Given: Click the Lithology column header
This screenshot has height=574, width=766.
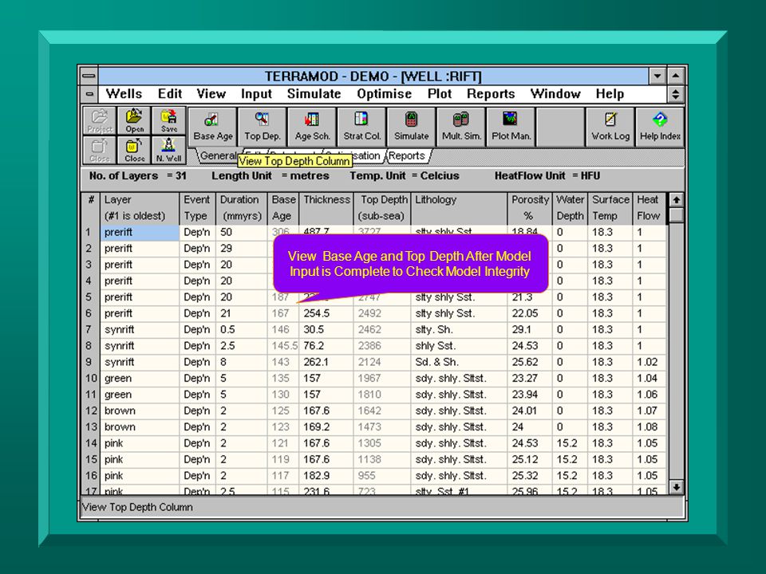Looking at the screenshot, I should pos(460,208).
